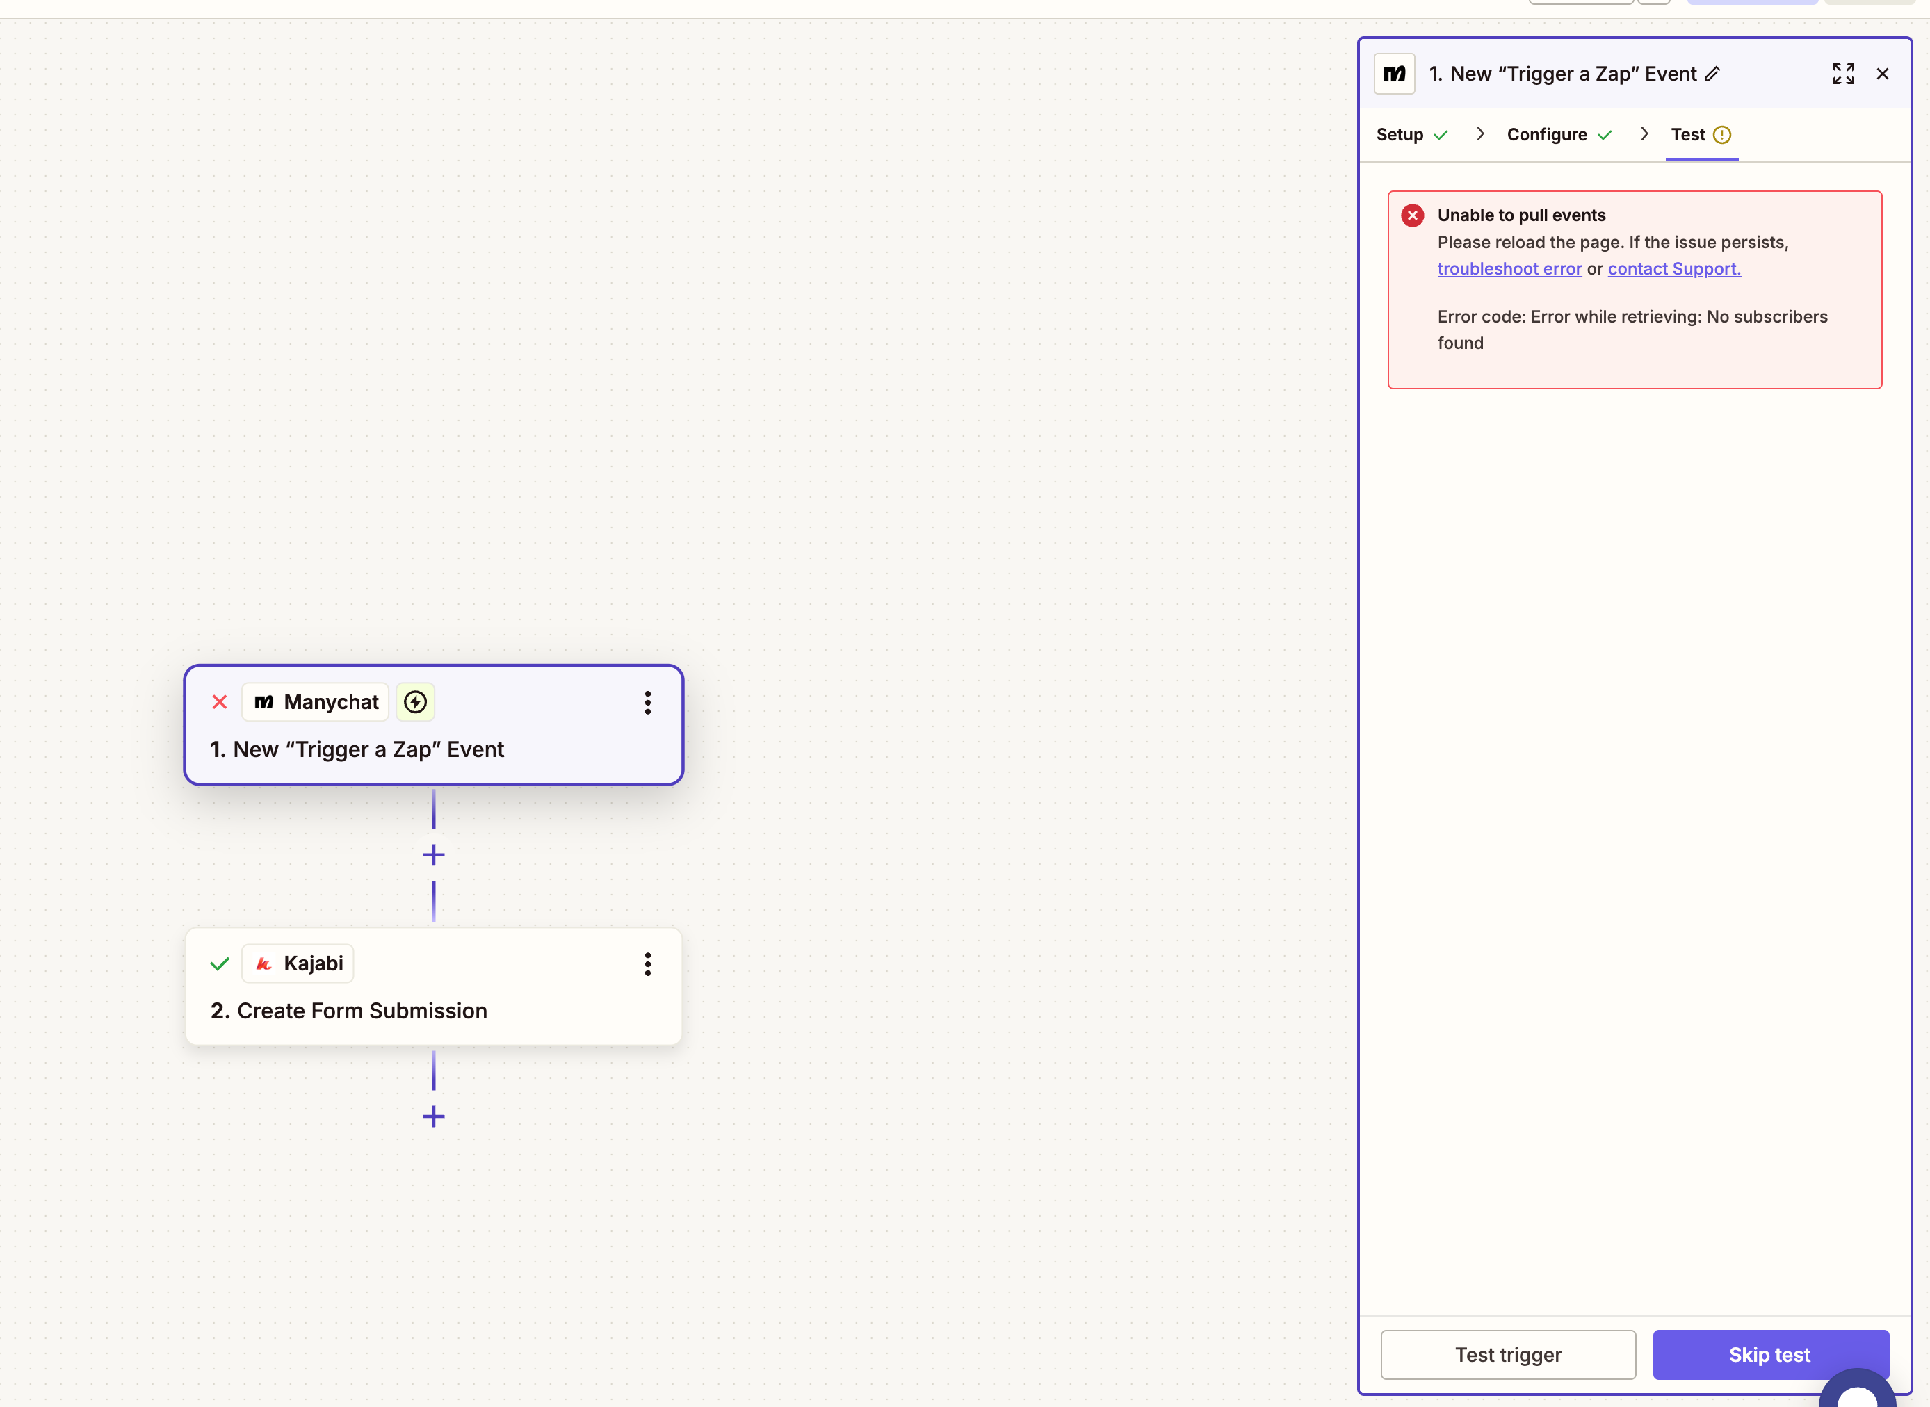Click the chevron between Setup and Configure
Viewport: 1930px width, 1407px height.
[1480, 133]
